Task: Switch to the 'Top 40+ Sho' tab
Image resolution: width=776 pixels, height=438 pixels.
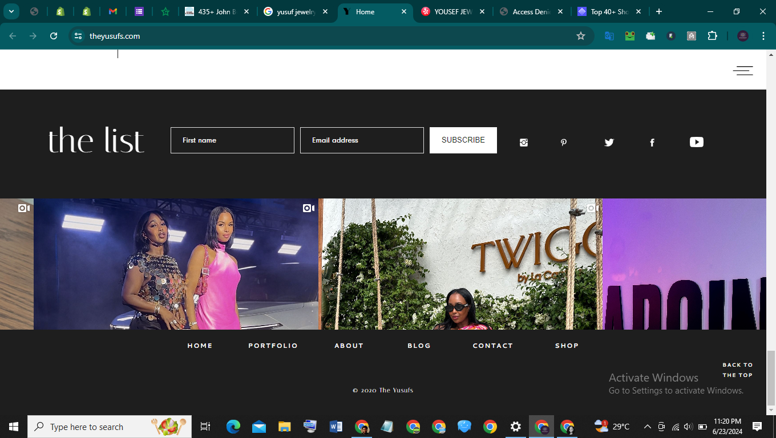Action: 610,11
